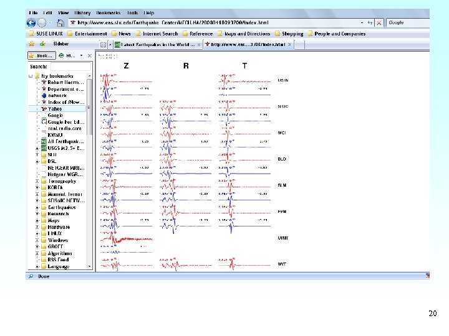
Task: Open the History menu
Action: click(82, 12)
